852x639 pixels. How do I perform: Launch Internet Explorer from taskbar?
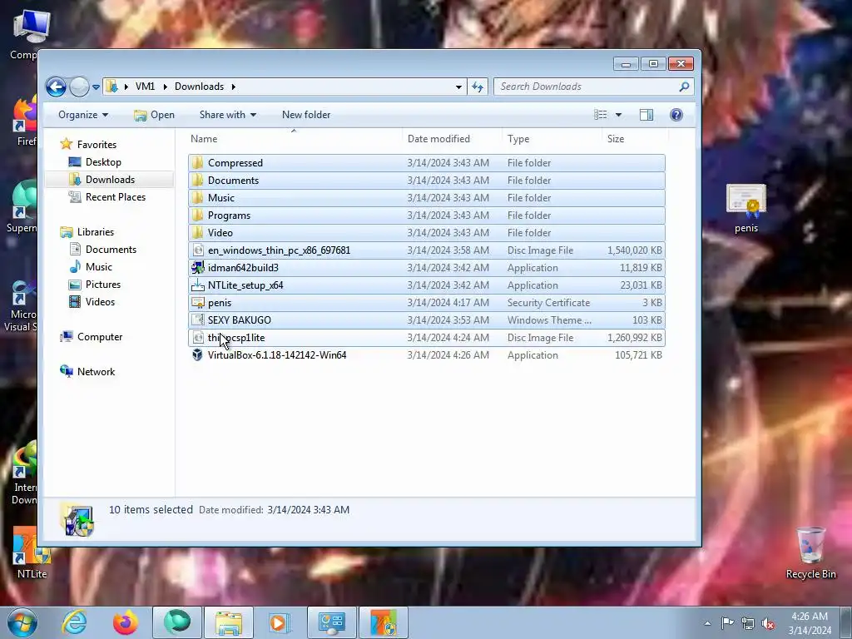pos(74,622)
